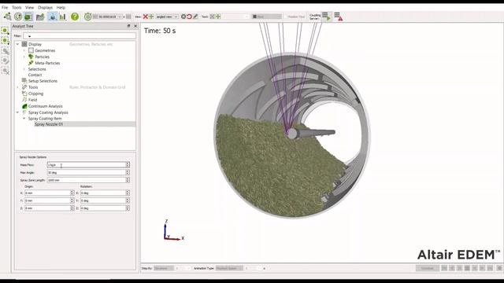Open the Help menu
Screen dimensions: 504x283
[x=61, y=7]
